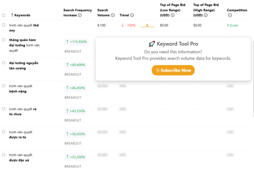Click Search Frequency Increase column header
Viewport: 254px width, 170px height.
tap(77, 13)
